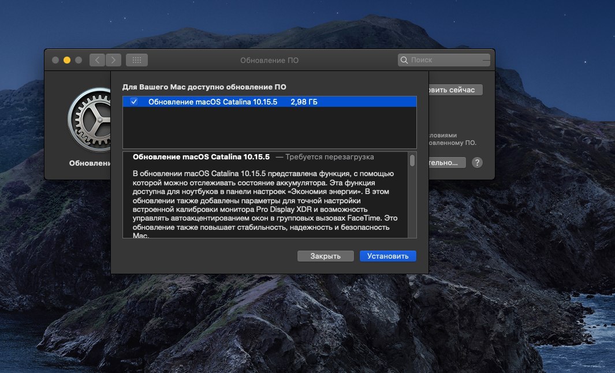Click the Закрыть button

(x=326, y=256)
